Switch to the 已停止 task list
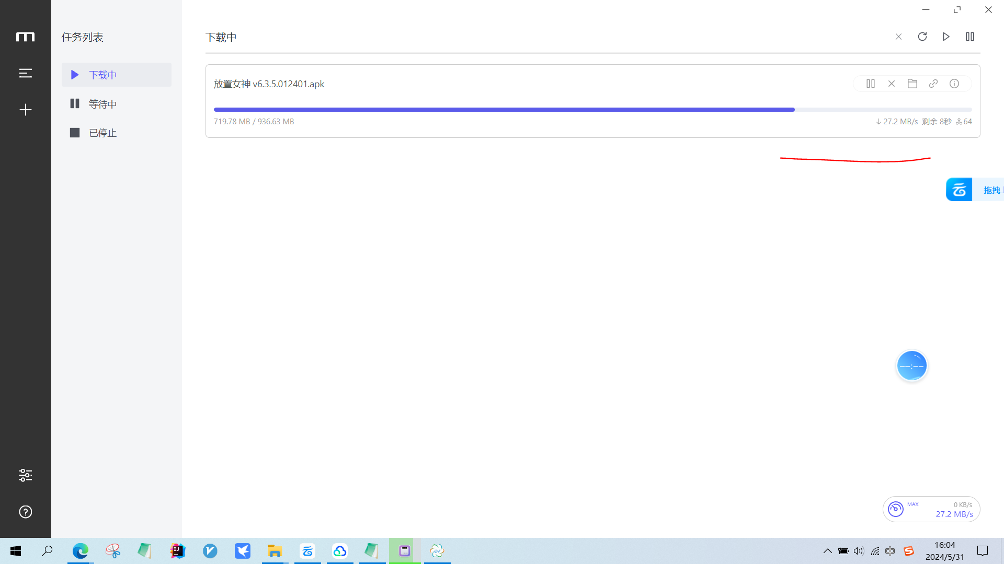The height and width of the screenshot is (564, 1004). click(102, 133)
